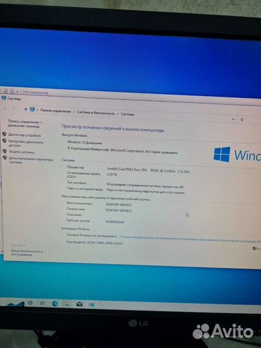
Task: Refresh the page with the address bar button
Action: click(x=242, y=120)
